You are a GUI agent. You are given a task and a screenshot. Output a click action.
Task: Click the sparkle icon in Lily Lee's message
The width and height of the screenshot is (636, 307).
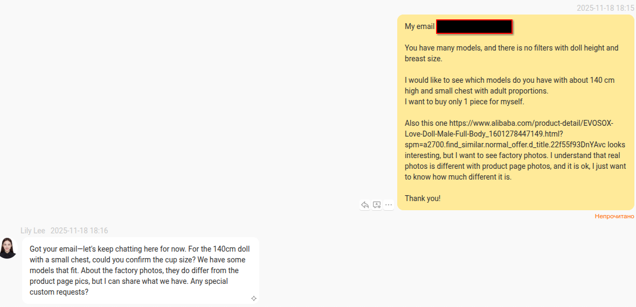254,298
